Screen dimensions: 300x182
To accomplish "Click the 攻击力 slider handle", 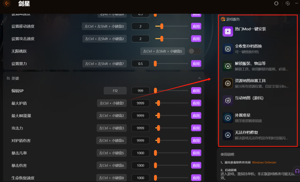I will [158, 128].
